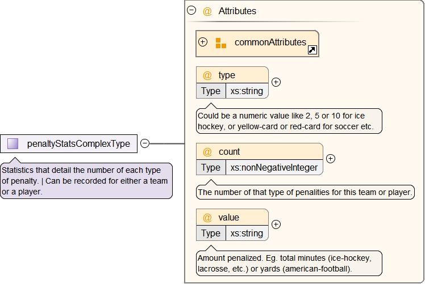Collapse the penaltyStatsComplexType node

tap(145, 144)
